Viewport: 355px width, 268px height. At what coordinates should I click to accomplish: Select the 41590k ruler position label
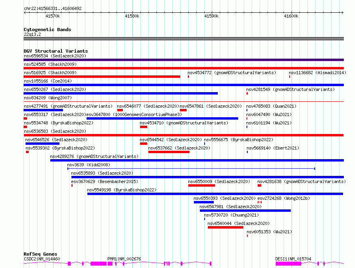coord(211,16)
